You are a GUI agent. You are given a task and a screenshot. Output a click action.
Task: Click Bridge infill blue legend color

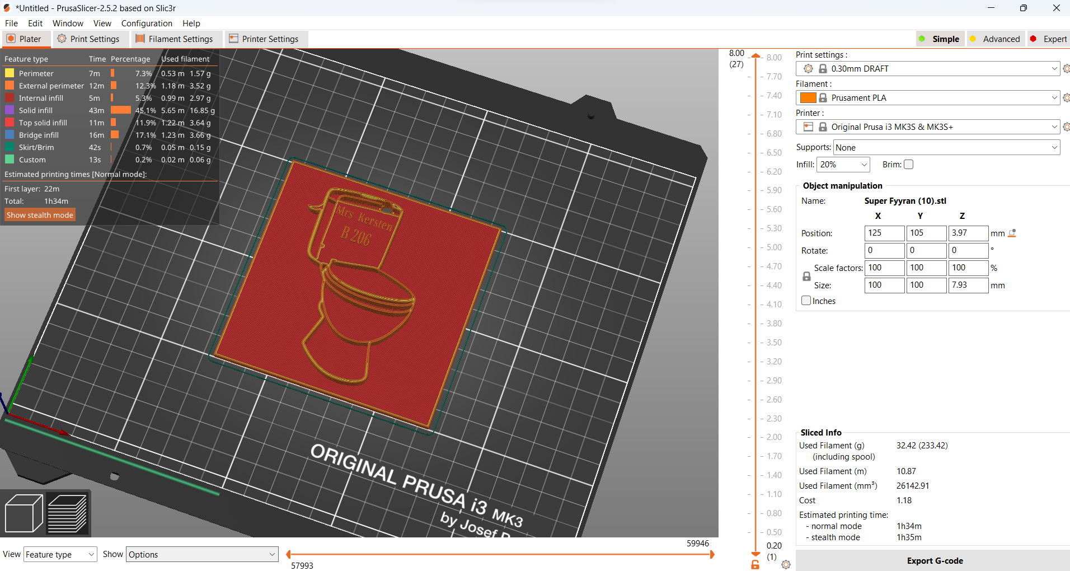click(10, 135)
